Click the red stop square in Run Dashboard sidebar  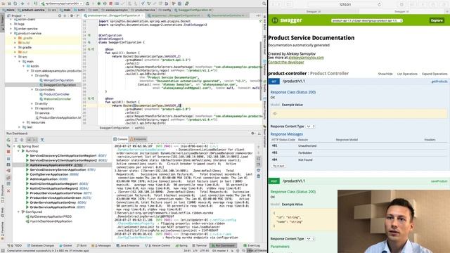click(x=8, y=152)
